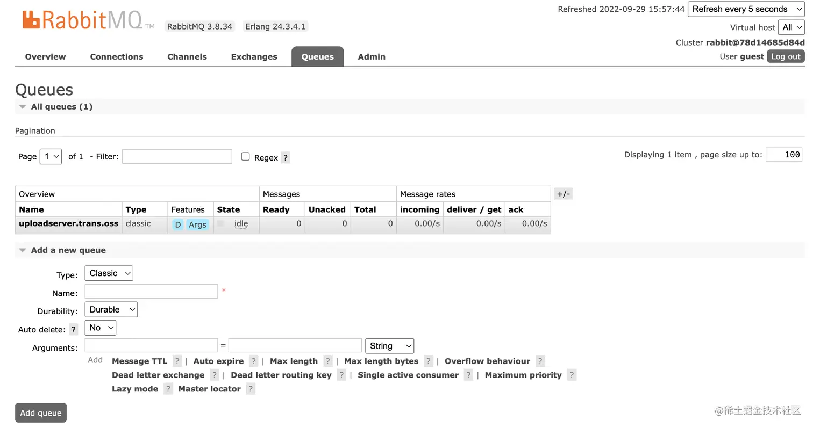This screenshot has width=813, height=428.
Task: Show help for Master locator
Action: point(250,389)
